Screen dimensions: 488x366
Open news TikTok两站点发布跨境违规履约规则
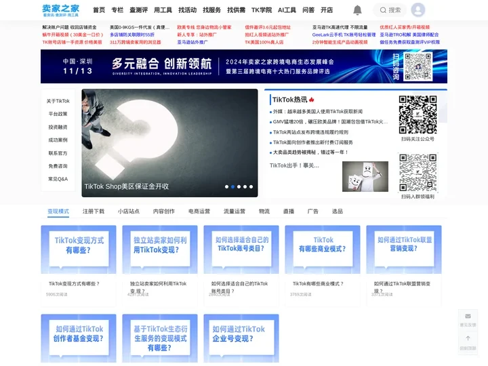click(x=310, y=132)
